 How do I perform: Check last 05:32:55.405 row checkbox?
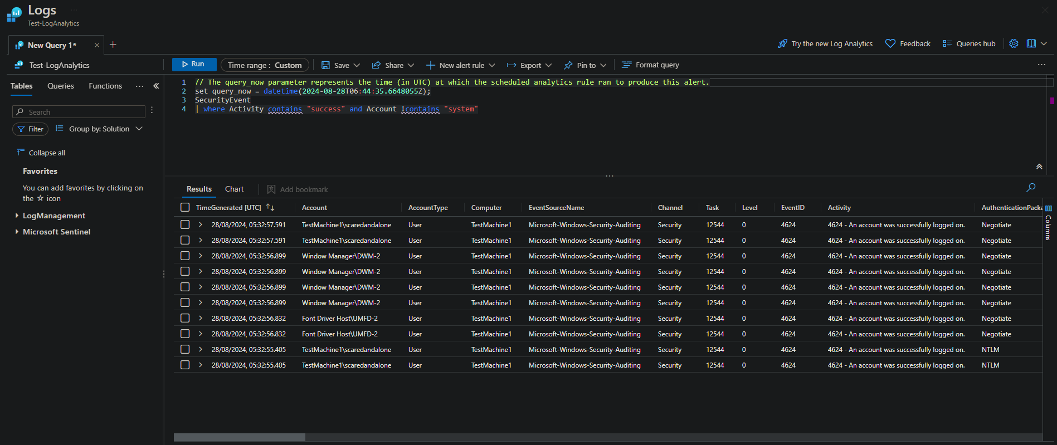185,365
